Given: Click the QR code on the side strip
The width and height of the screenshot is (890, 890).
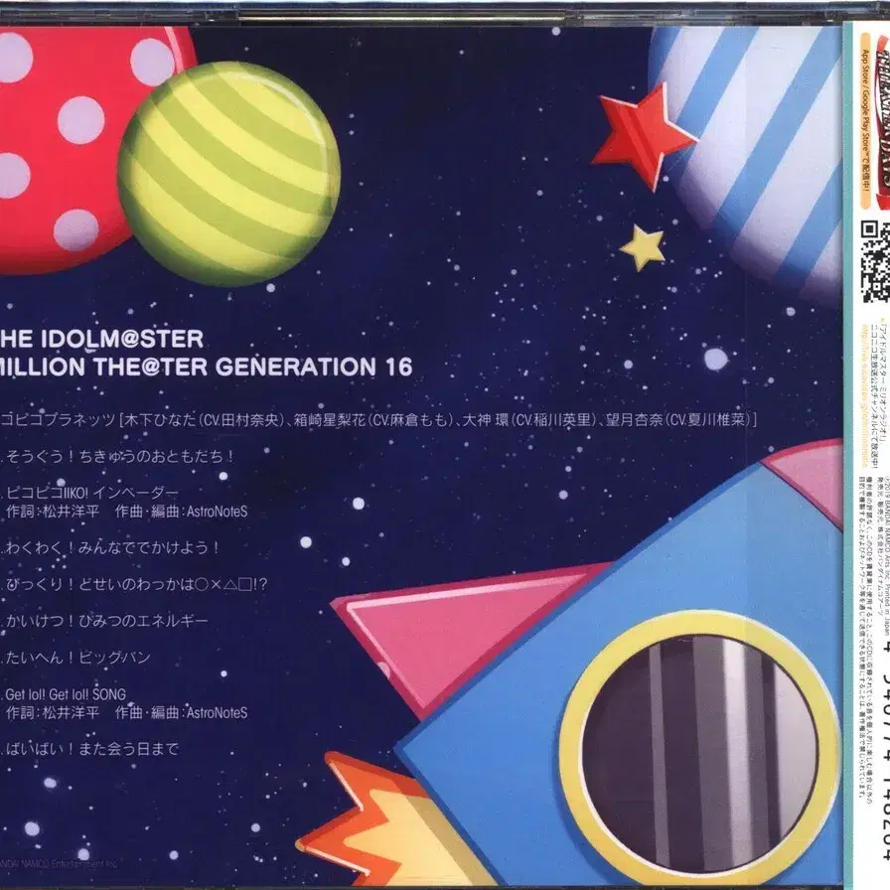Looking at the screenshot, I should (875, 261).
